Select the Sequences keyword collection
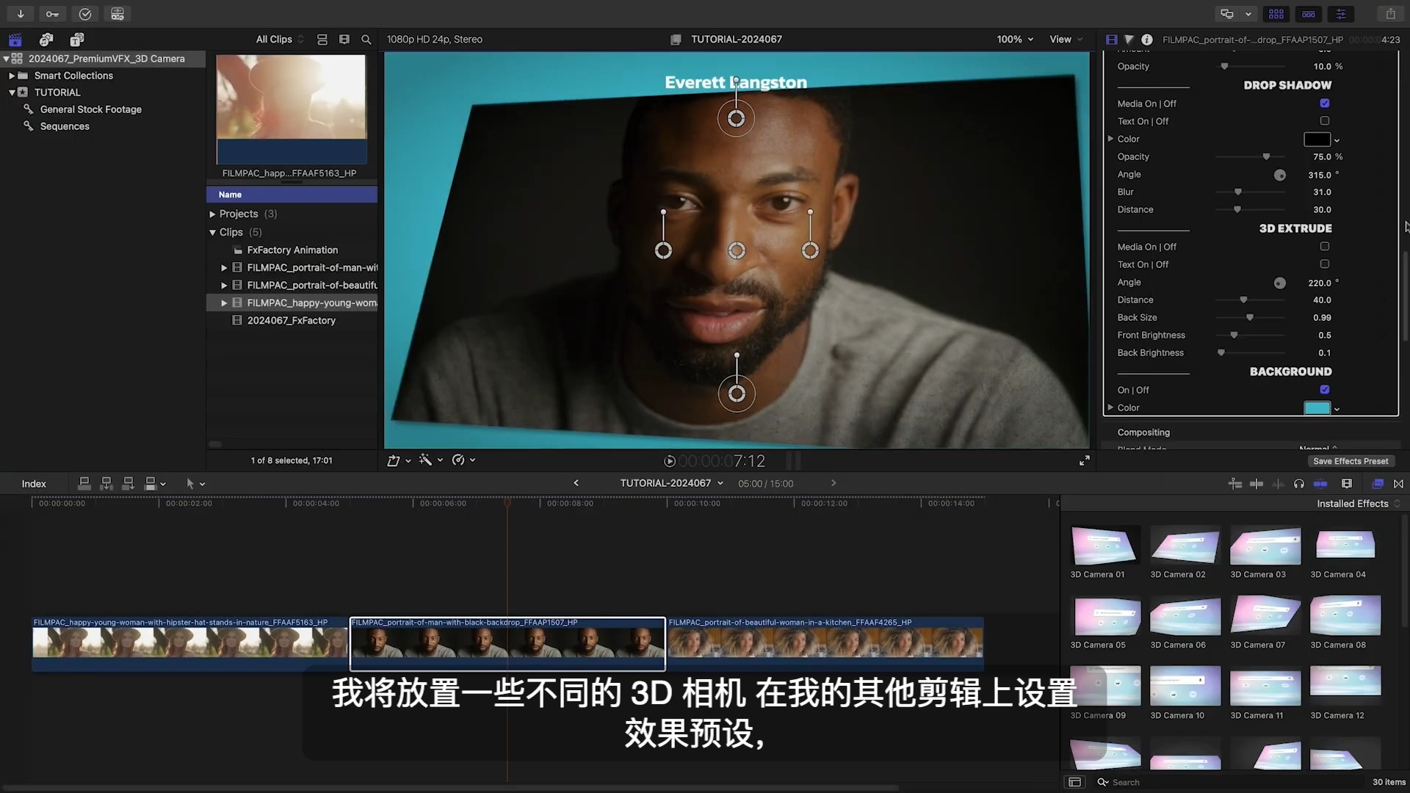 point(65,126)
